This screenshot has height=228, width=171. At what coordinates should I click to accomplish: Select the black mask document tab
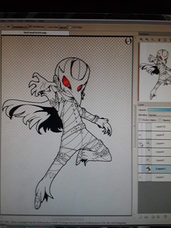click(35, 33)
